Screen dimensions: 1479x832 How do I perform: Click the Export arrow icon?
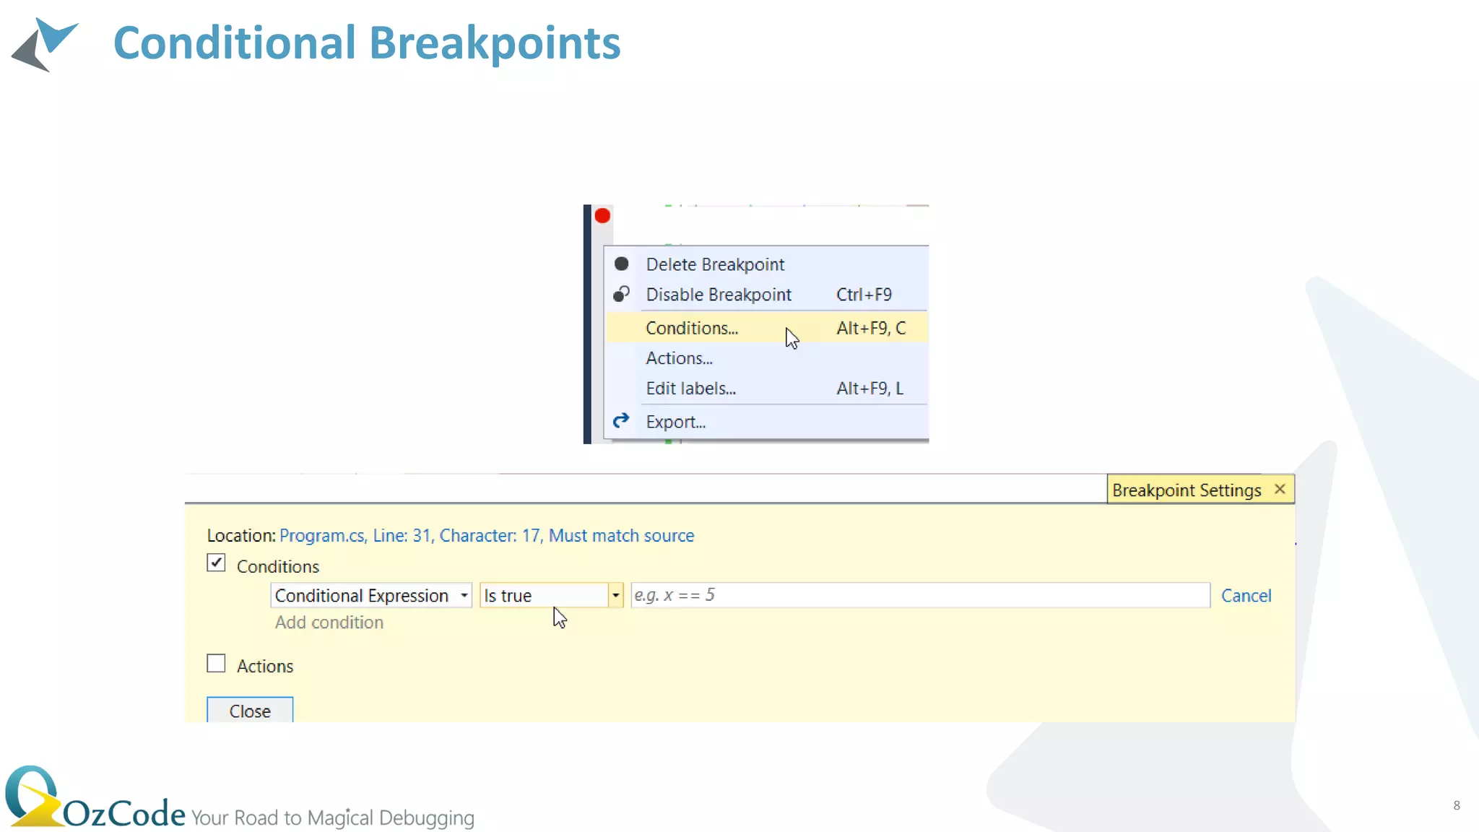[x=621, y=420]
